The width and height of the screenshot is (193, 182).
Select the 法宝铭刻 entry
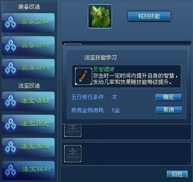(x=28, y=171)
